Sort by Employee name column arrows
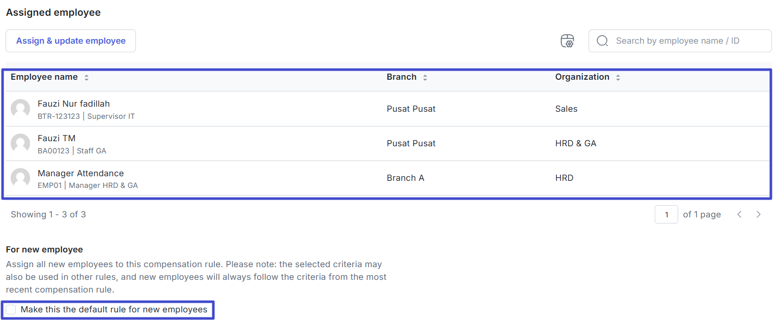 (87, 78)
